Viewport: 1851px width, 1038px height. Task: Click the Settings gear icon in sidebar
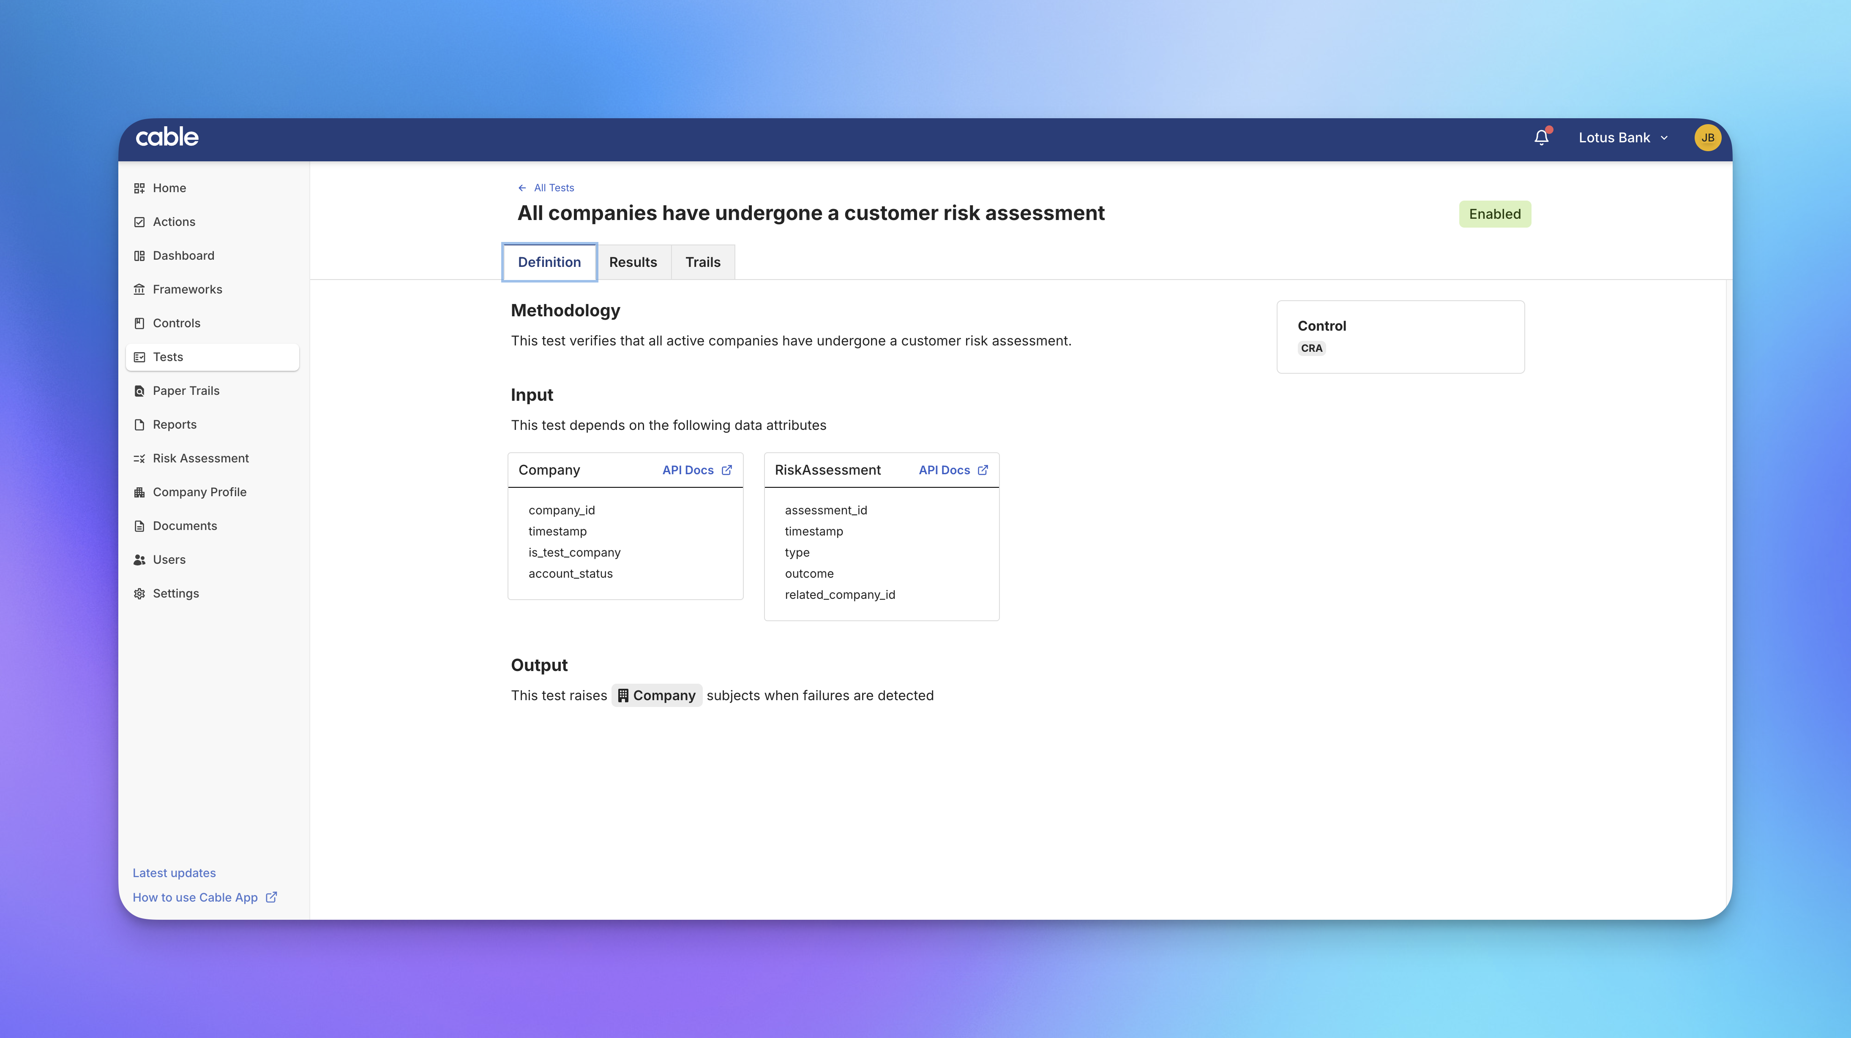tap(139, 593)
